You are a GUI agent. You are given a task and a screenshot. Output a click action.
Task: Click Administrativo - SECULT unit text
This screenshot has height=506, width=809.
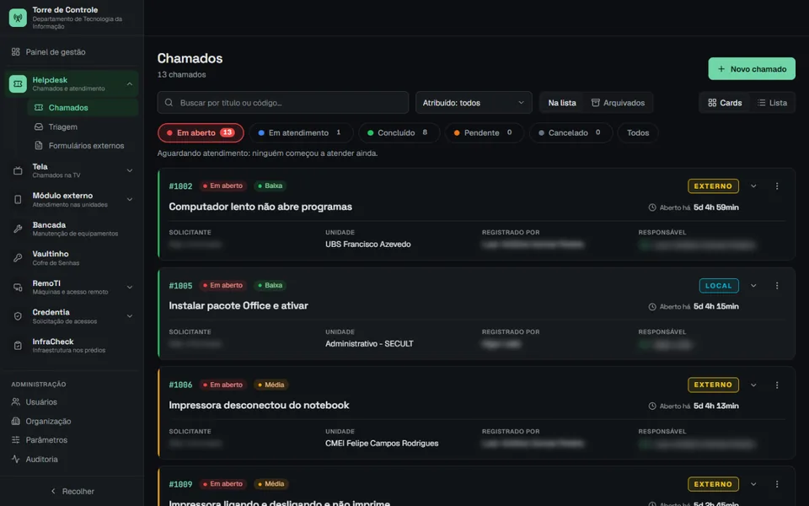click(x=369, y=343)
